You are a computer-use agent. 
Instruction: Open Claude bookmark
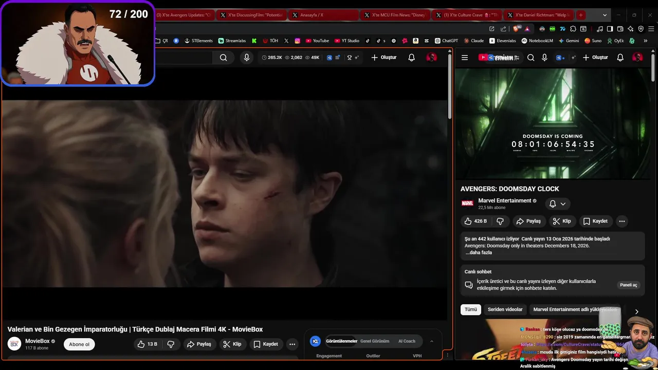(x=473, y=41)
